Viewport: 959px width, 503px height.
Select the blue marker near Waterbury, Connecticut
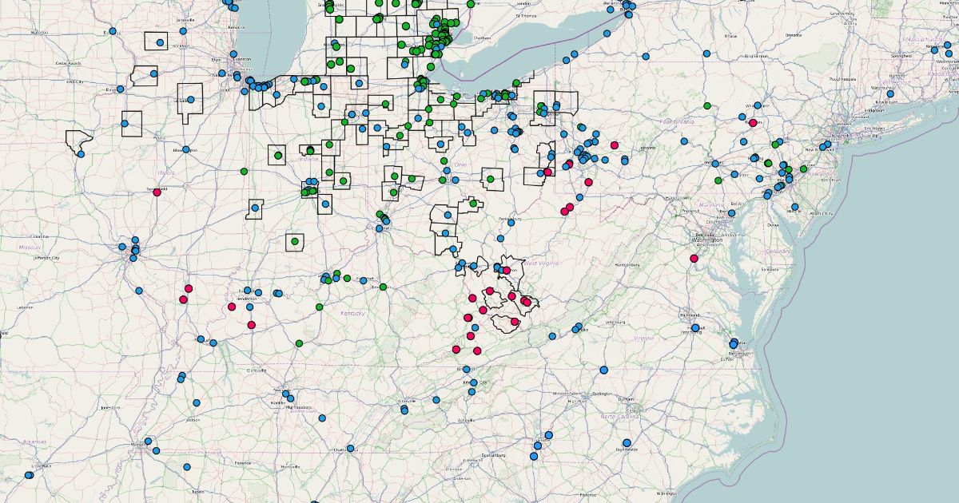tap(890, 93)
